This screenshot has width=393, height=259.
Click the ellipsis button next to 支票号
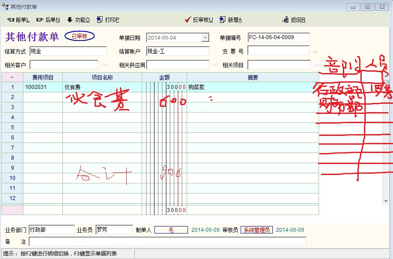315,51
